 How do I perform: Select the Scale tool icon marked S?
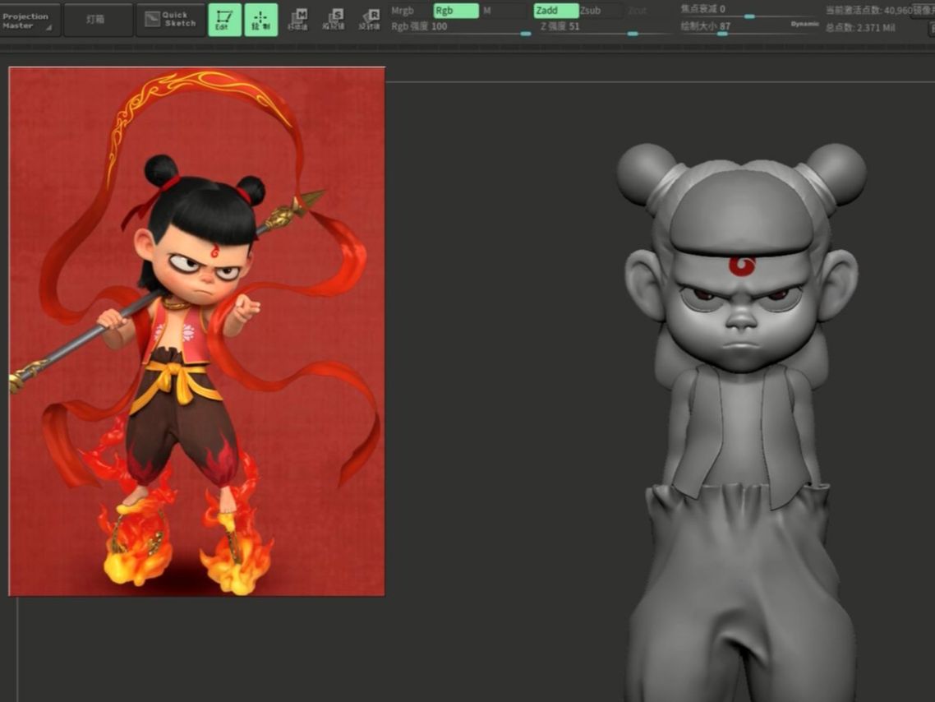tap(334, 20)
